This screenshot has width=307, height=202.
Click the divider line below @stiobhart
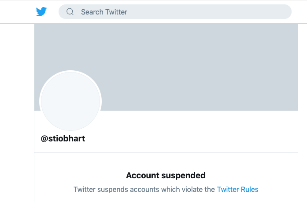[x=166, y=153]
